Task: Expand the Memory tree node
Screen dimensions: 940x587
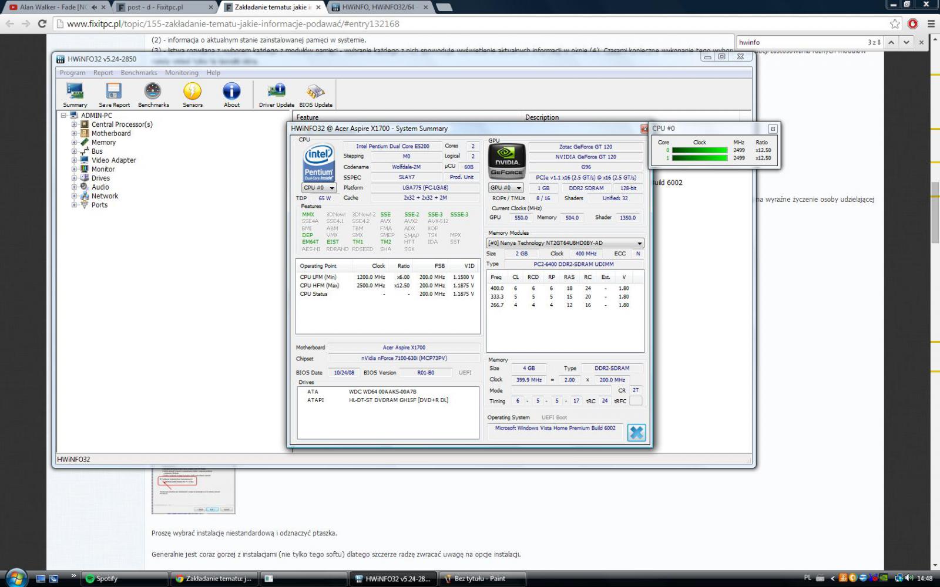Action: tap(74, 142)
